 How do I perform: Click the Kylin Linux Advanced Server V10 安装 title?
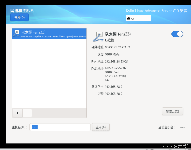pos(157,11)
